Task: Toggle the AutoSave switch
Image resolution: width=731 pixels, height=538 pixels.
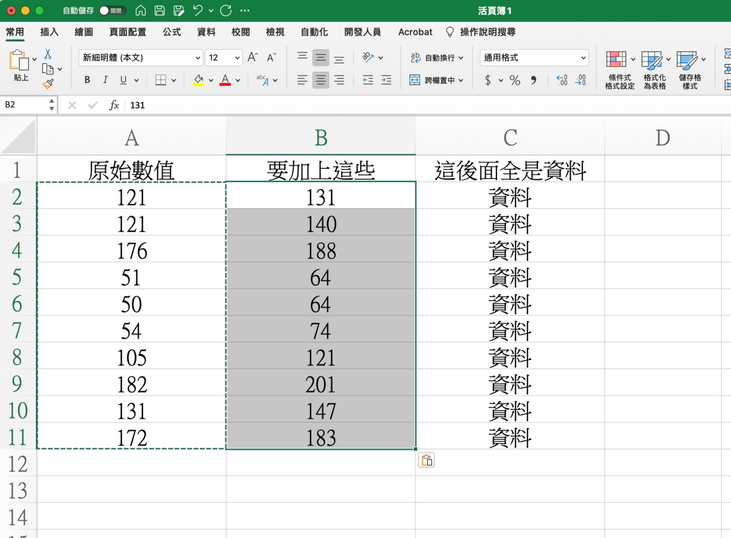Action: (112, 11)
